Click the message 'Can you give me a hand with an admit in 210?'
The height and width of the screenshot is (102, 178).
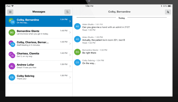[106, 27]
